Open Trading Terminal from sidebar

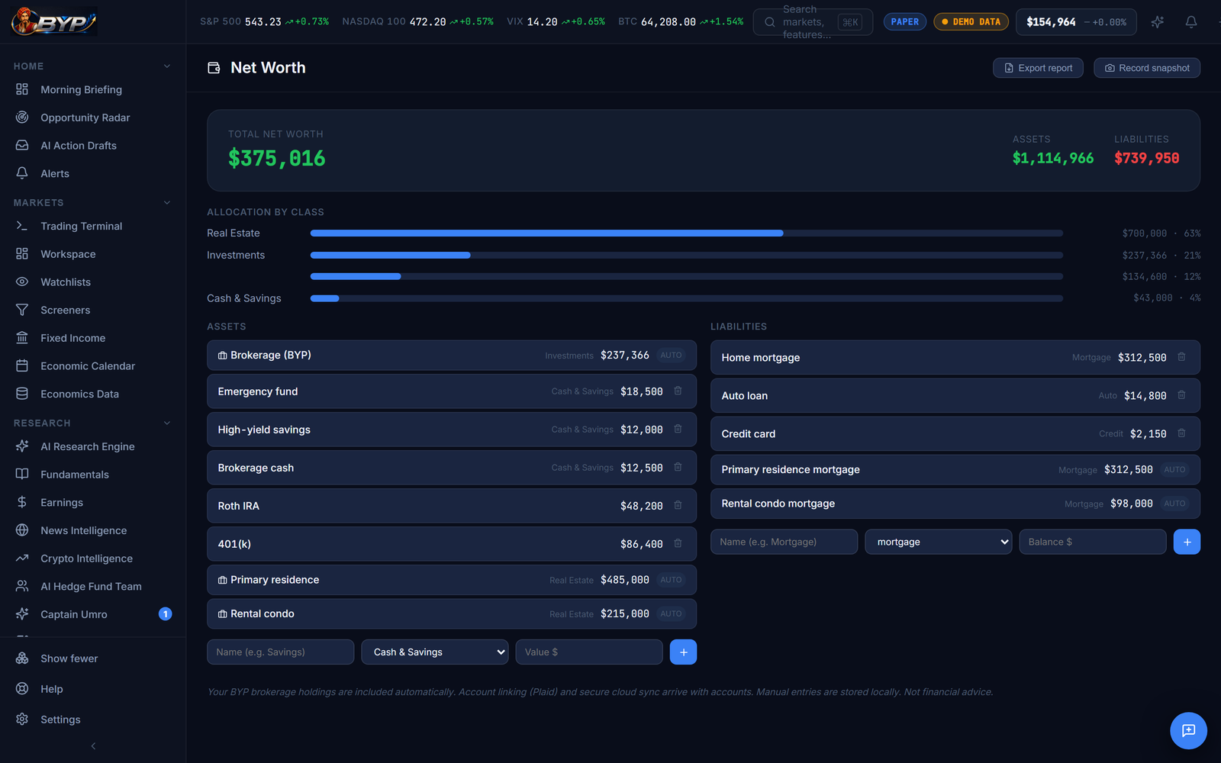coord(81,227)
